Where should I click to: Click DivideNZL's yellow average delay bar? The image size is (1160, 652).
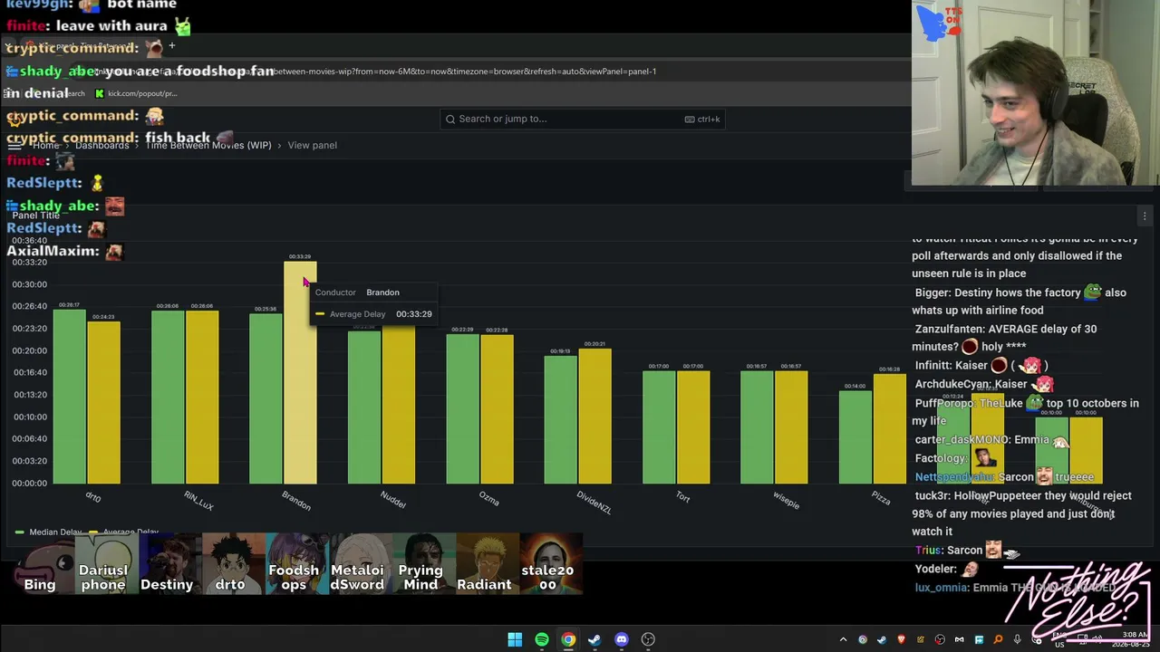(x=594, y=416)
